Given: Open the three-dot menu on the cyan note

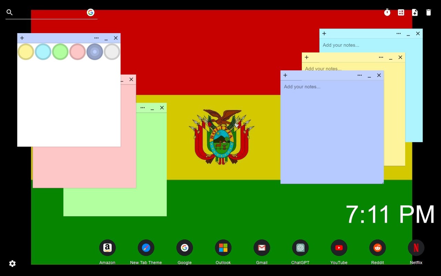Looking at the screenshot, I should (x=399, y=33).
